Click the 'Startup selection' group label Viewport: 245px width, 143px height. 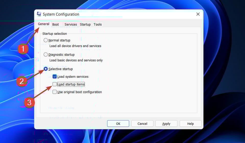pos(55,34)
